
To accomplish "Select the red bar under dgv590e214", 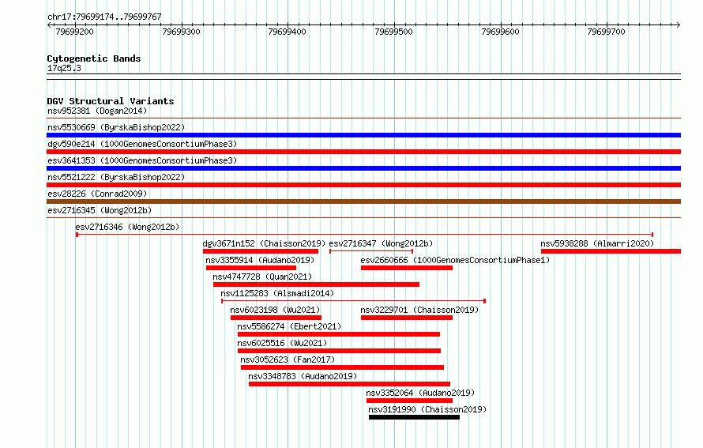I will [x=363, y=152].
